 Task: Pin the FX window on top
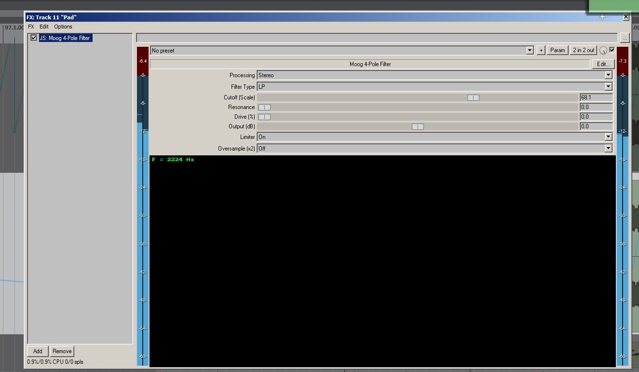pos(602,17)
